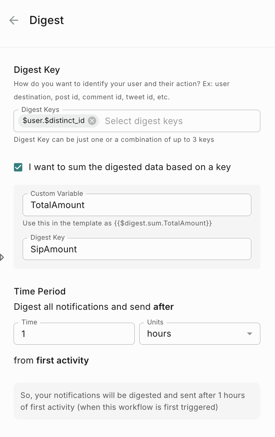Click the summary info box about digested notifications
Image resolution: width=275 pixels, height=437 pixels.
137,401
